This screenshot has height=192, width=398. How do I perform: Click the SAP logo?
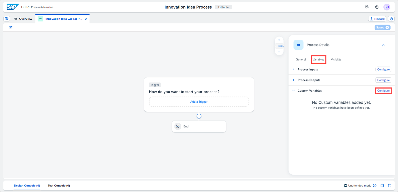(13, 7)
